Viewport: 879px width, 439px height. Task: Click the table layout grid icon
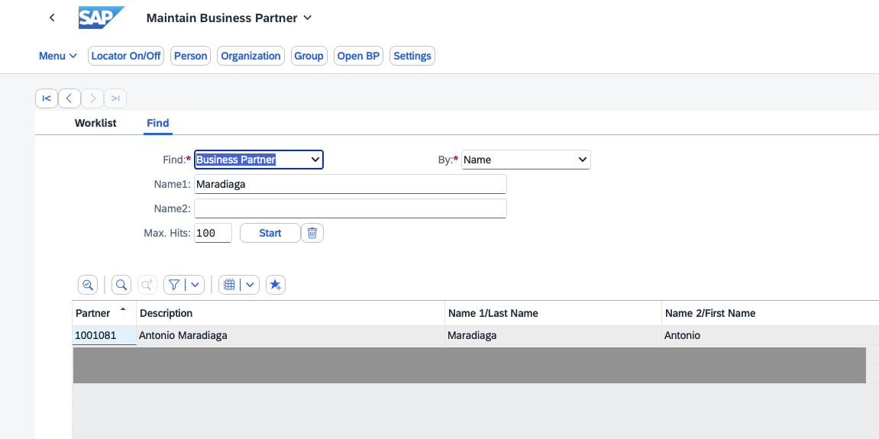pos(229,285)
